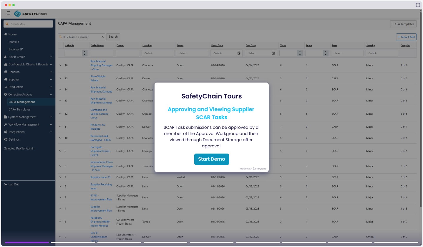Open CAPA Templates button
423x247 pixels.
click(x=403, y=24)
